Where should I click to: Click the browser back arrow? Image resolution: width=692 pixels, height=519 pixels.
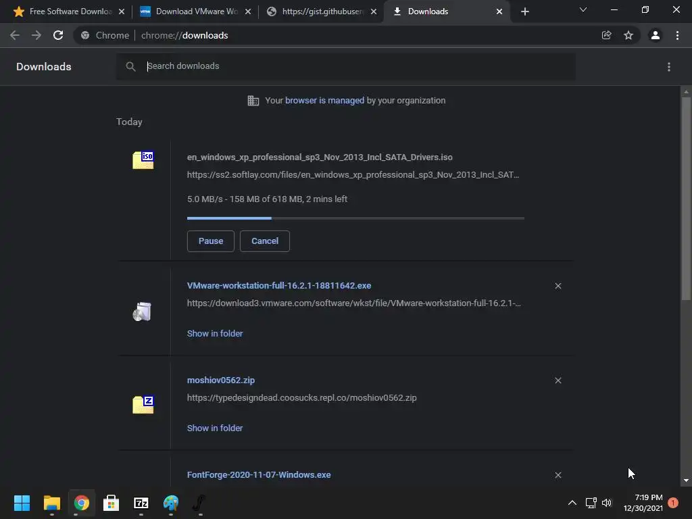[x=15, y=35]
